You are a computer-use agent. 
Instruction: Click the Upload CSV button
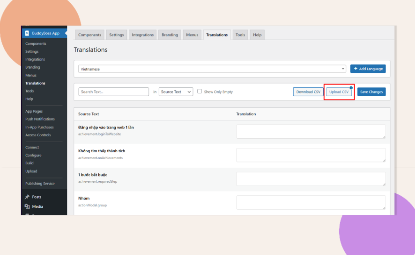[x=339, y=92]
